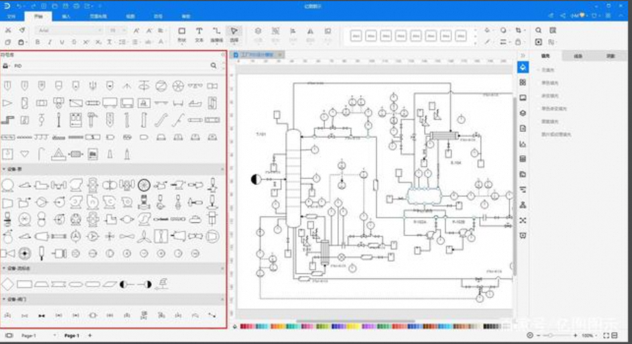Switch to the Page Layout ribbon tab
The width and height of the screenshot is (632, 344).
97,16
